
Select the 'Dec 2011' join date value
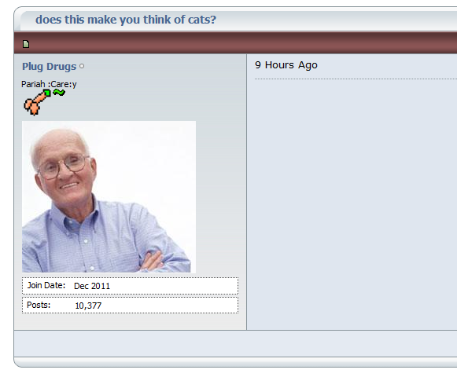pyautogui.click(x=92, y=286)
